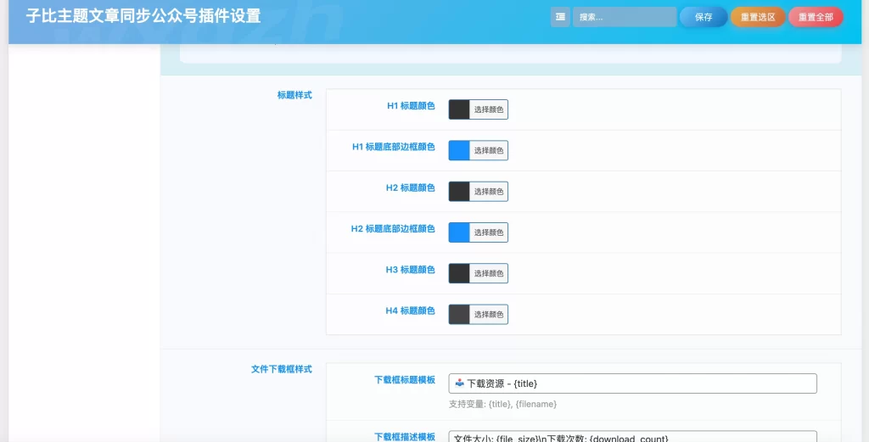869x442 pixels.
Task: Open the H1 标题底部边框颜色 blue swatch
Action: [459, 150]
